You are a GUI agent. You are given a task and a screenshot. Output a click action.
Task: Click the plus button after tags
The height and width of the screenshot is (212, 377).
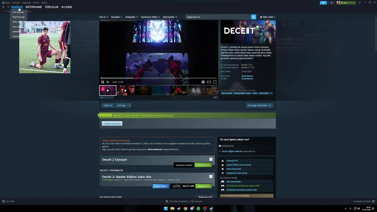(271, 93)
